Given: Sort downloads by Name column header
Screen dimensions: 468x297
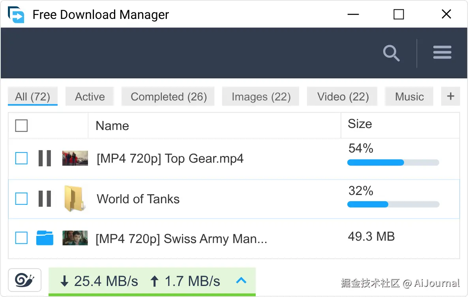Looking at the screenshot, I should (112, 126).
